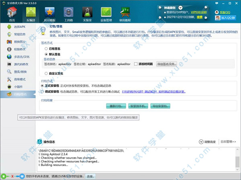Select 选择APK in the sidebar
Screen dimensions: 241x180
pos(18,27)
